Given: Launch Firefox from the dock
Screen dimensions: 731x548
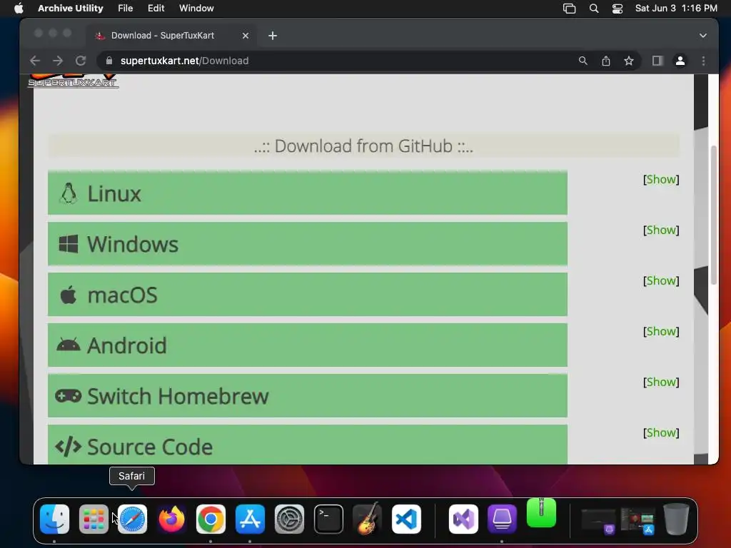Looking at the screenshot, I should tap(171, 519).
